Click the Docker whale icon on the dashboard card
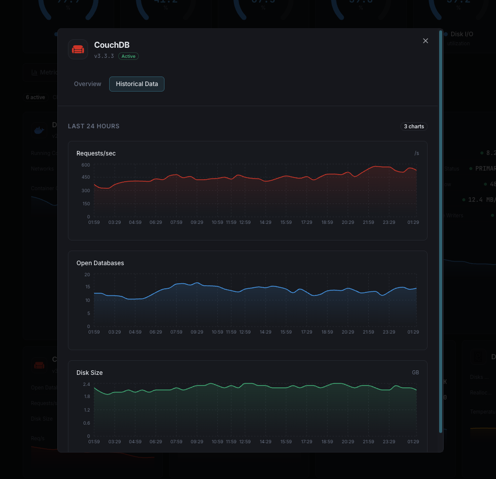 pyautogui.click(x=39, y=129)
